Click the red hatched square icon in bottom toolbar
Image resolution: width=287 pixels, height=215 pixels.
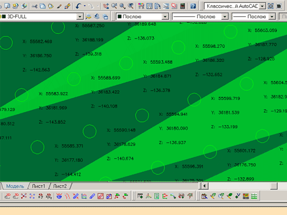pyautogui.click(x=100, y=196)
